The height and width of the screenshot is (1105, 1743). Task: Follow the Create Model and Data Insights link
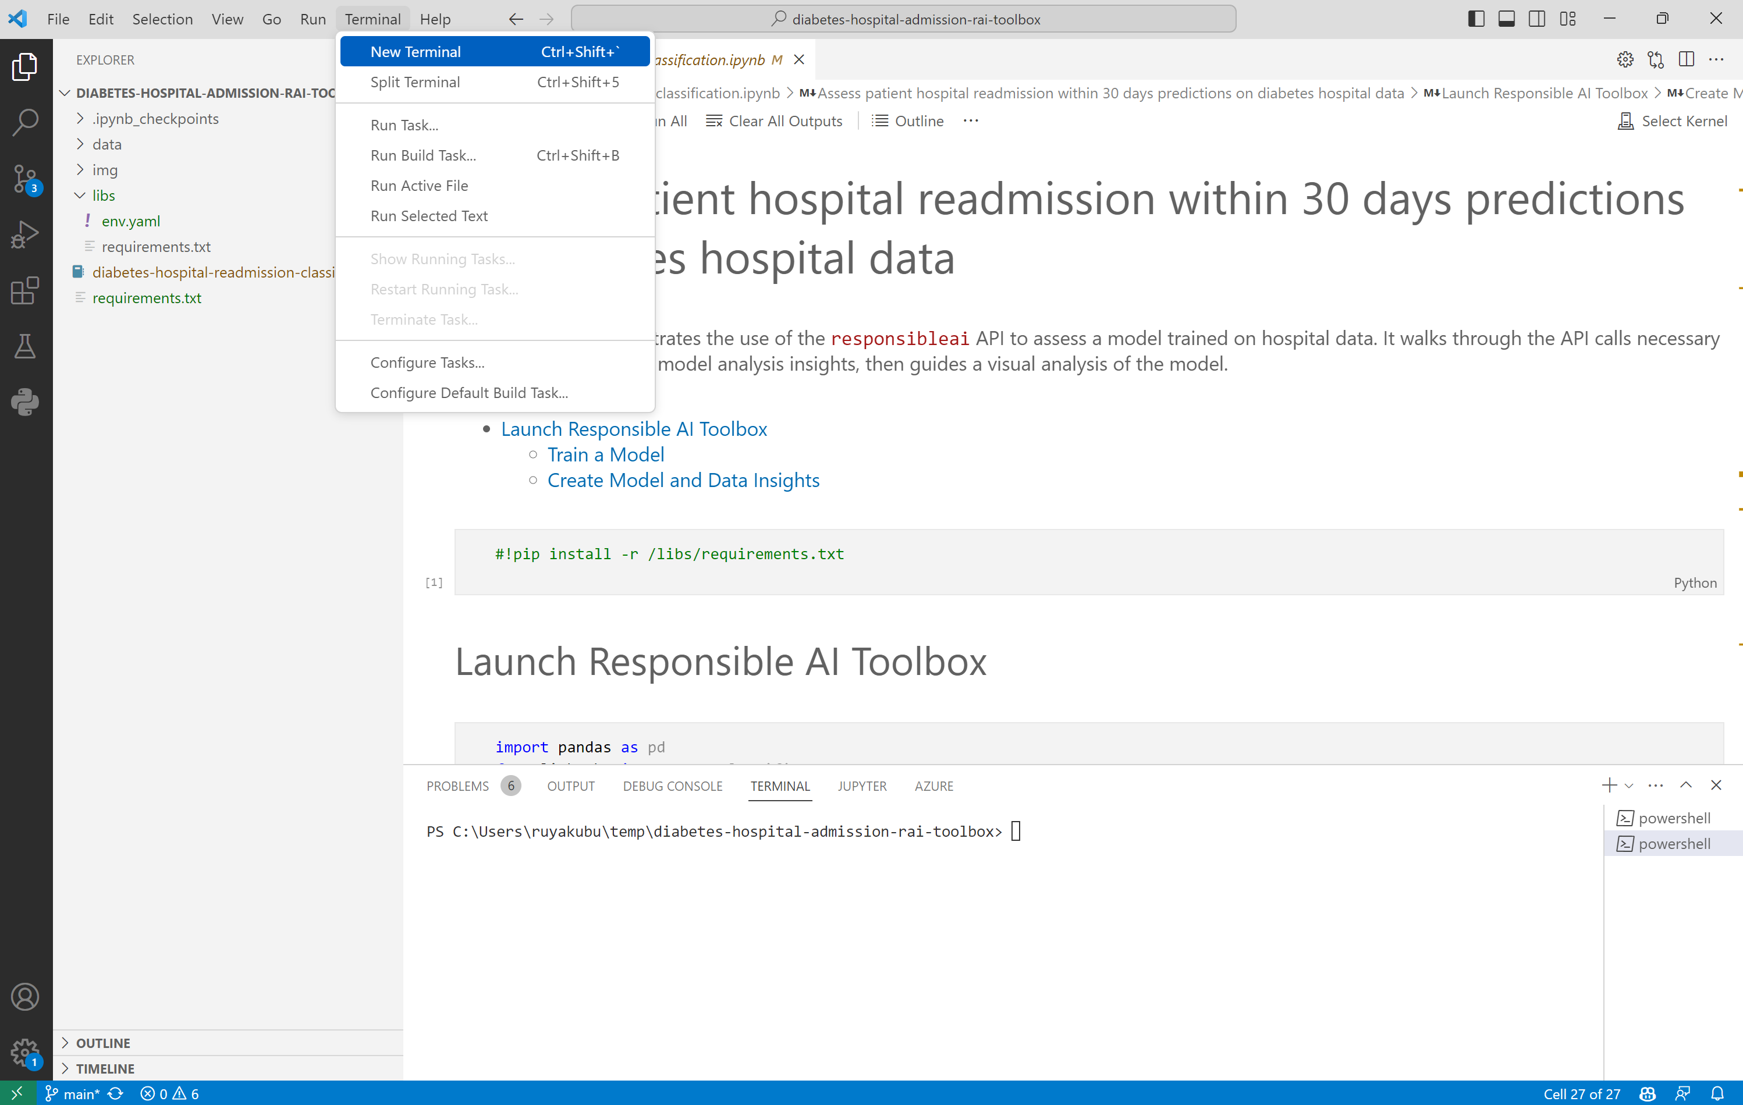683,480
